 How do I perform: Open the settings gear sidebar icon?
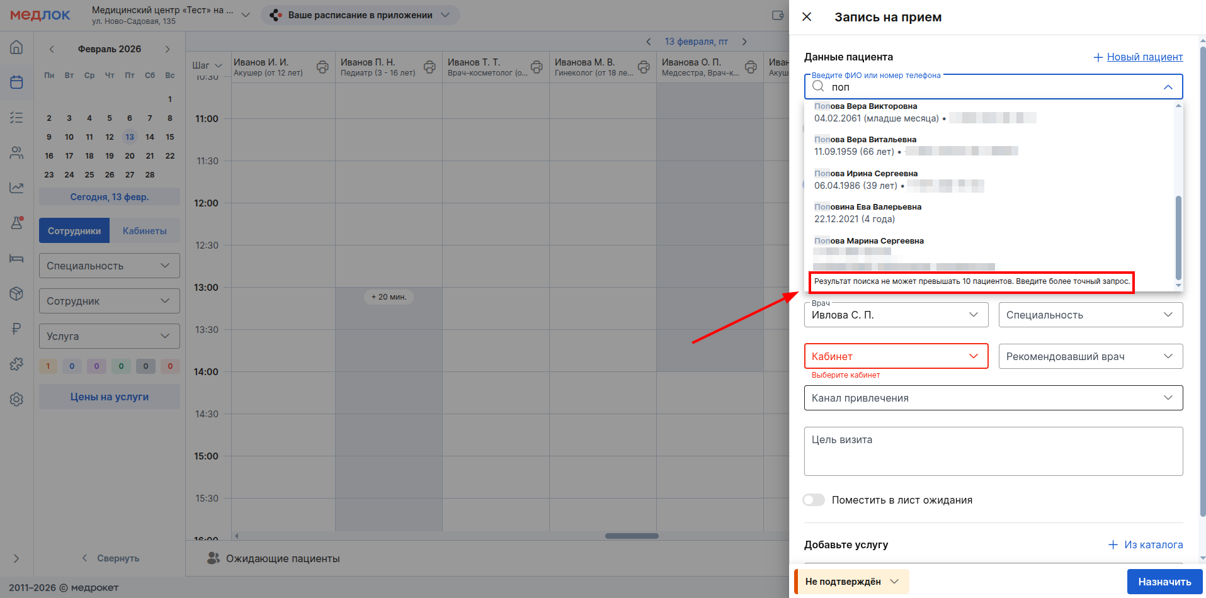(16, 399)
